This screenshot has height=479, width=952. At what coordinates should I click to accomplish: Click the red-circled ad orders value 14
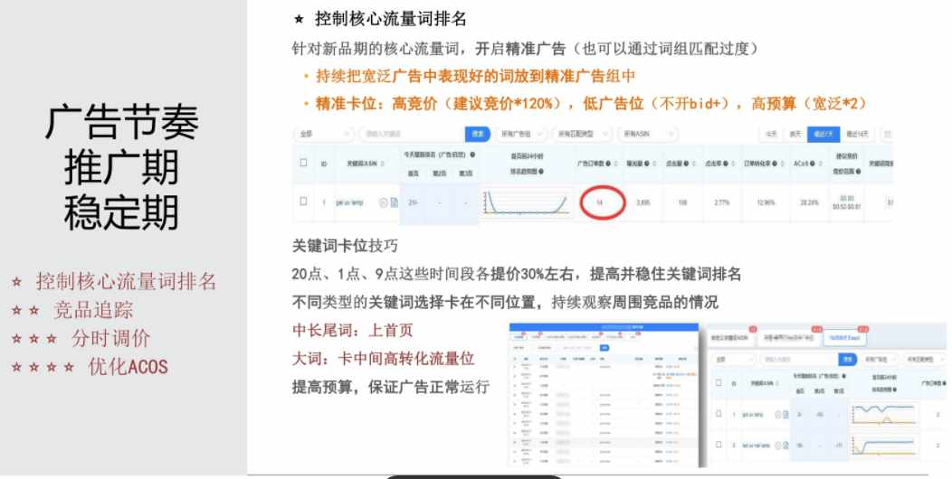point(600,202)
